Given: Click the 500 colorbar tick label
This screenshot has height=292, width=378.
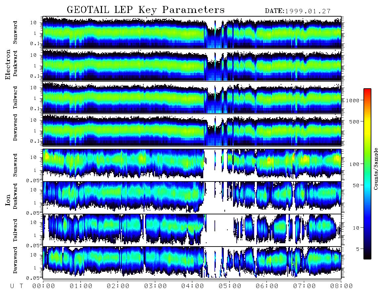Looking at the screenshot, I should 354,121.
